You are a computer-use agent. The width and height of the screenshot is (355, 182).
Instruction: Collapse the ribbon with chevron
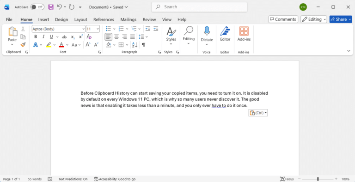[x=349, y=51]
